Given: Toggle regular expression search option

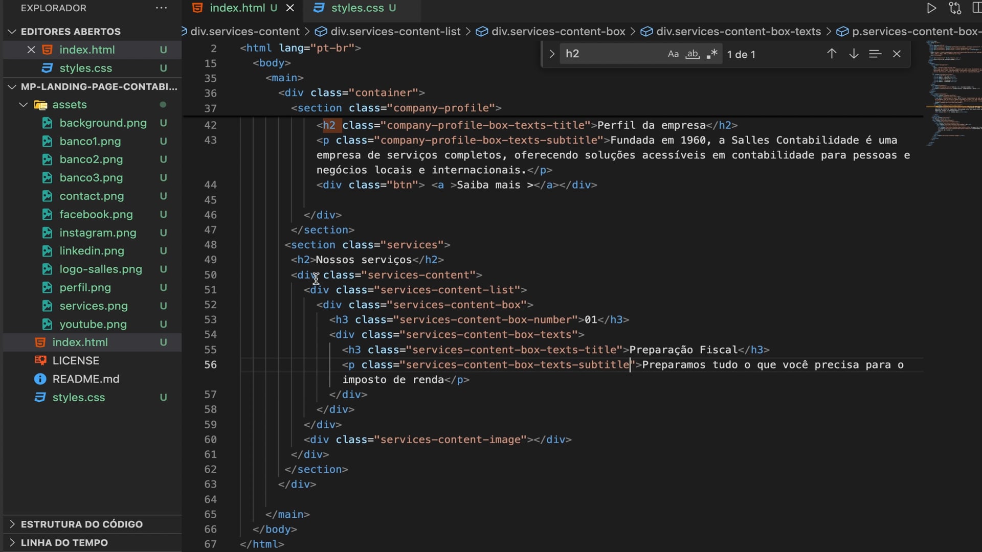Looking at the screenshot, I should click(x=712, y=54).
